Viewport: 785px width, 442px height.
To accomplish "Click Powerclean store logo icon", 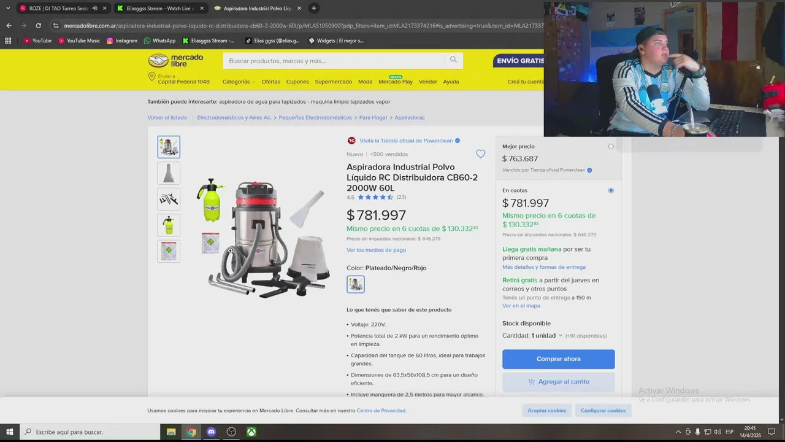I will pyautogui.click(x=351, y=141).
